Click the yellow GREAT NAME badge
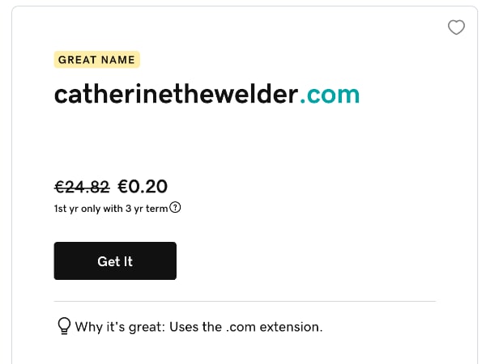Viewport: 486px width, 364px height. pos(97,60)
